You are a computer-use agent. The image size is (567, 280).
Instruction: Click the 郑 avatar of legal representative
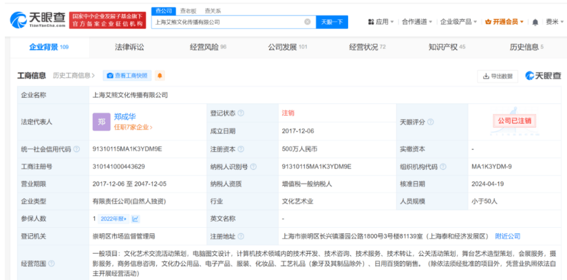101,122
